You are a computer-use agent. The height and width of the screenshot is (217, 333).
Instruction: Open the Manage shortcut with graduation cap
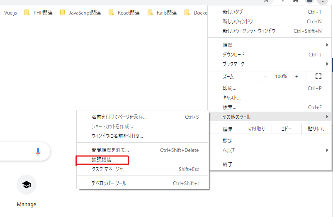tap(27, 185)
